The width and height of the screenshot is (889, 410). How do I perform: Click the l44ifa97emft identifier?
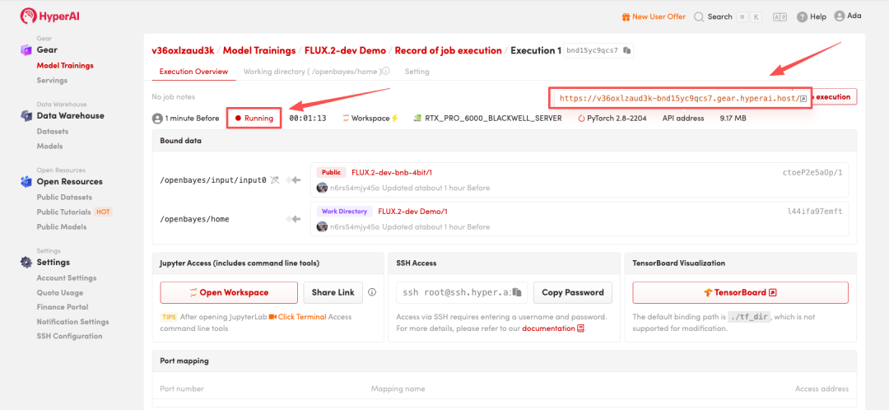tap(815, 212)
